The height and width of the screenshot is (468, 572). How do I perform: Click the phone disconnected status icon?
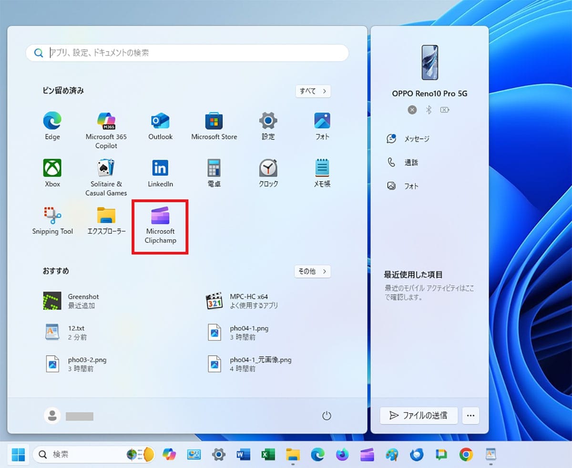[412, 110]
